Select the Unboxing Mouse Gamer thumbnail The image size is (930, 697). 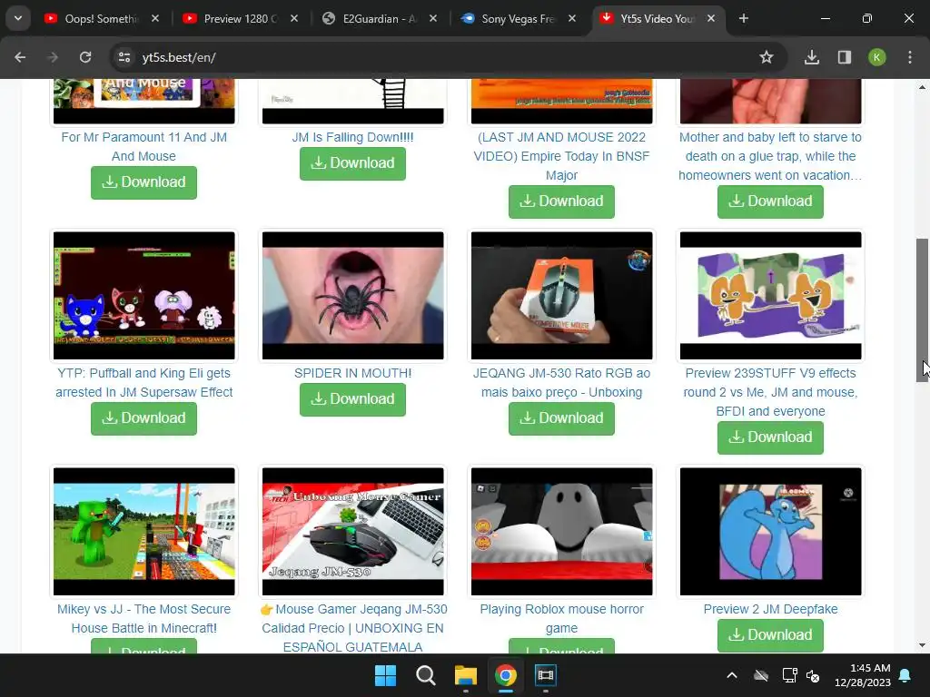pos(352,531)
